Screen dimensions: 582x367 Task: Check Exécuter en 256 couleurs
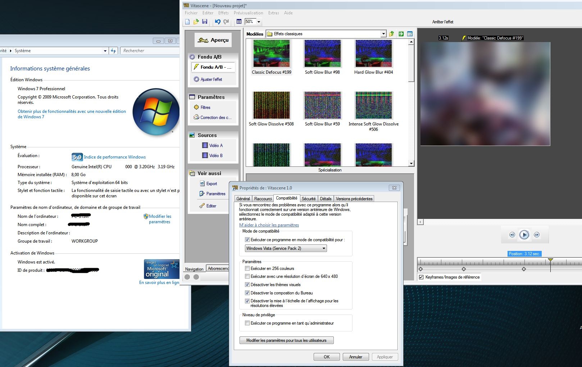(x=247, y=269)
